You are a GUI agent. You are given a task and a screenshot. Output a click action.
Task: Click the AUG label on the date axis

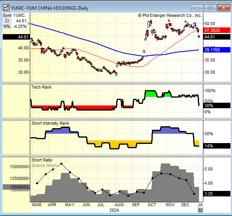(119, 205)
